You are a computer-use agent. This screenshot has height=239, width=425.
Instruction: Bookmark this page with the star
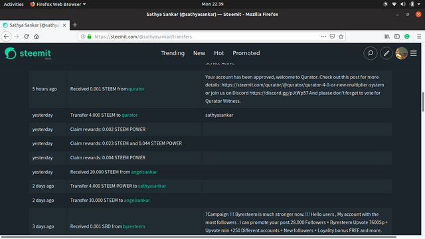(341, 37)
